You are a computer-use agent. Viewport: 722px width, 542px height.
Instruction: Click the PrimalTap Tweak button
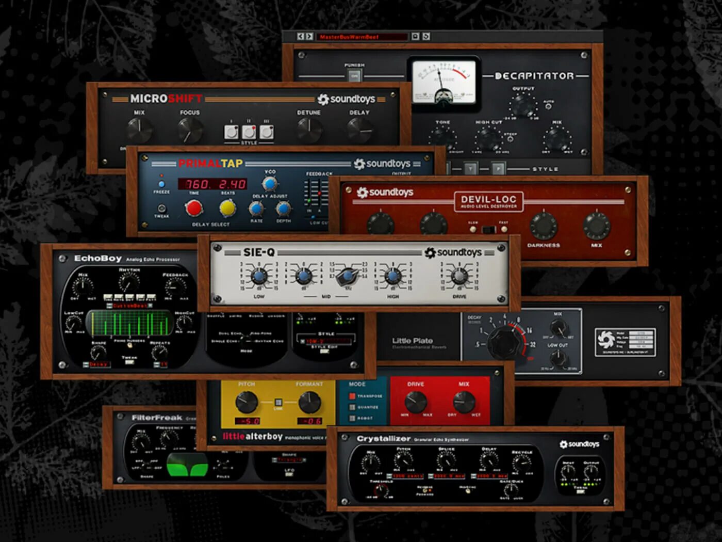point(161,209)
